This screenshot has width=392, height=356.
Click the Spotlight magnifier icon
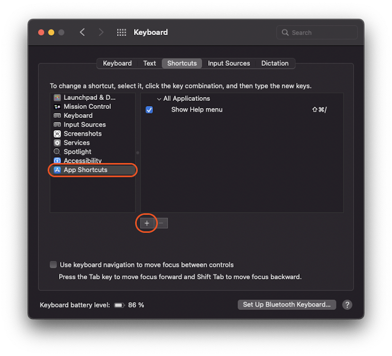(x=58, y=151)
